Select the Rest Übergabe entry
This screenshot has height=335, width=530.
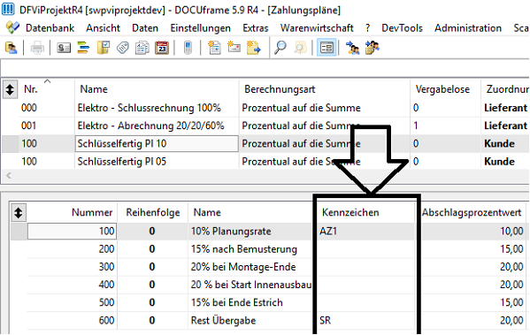(x=223, y=320)
